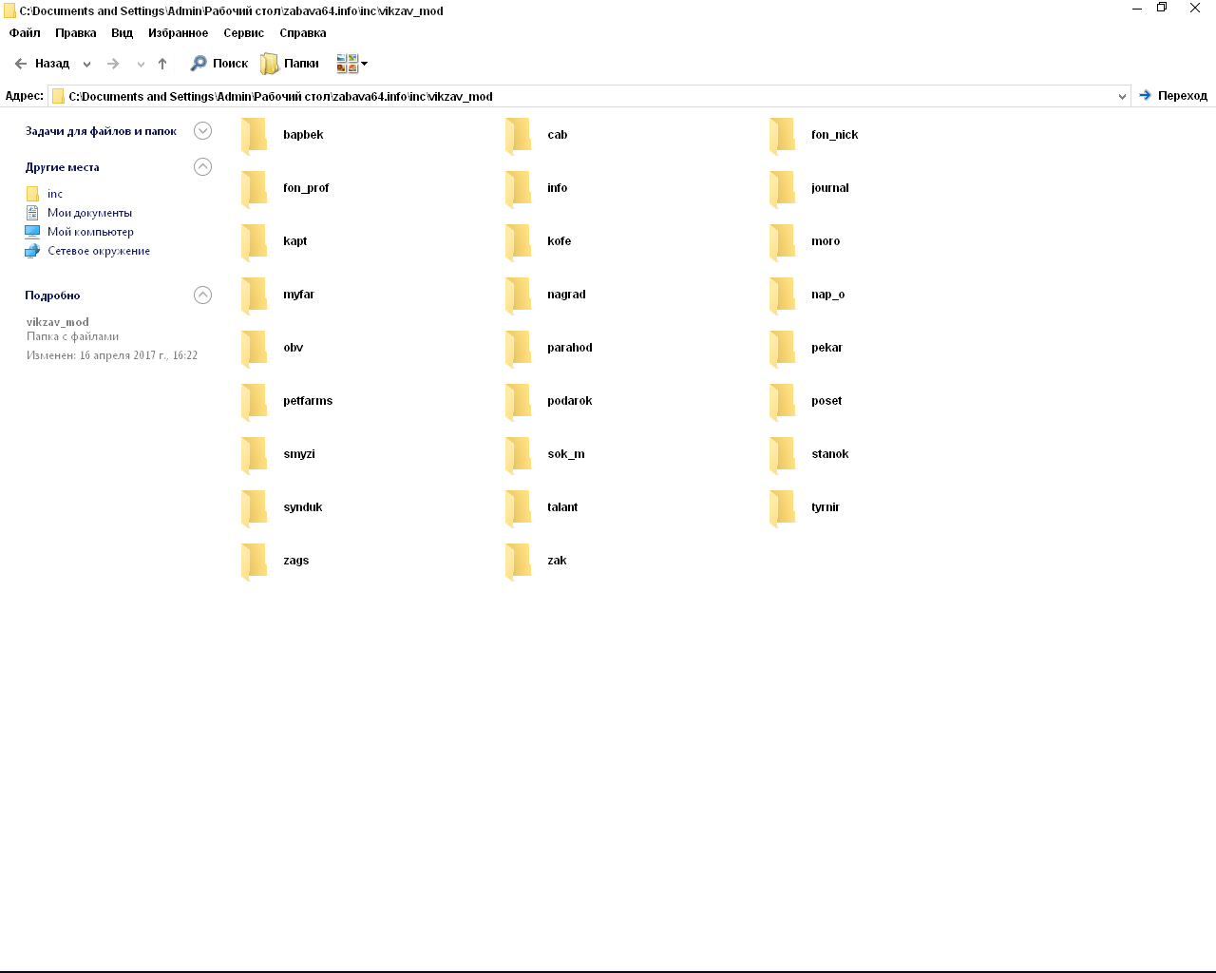Collapse the Другие места section
Image resolution: width=1216 pixels, height=973 pixels.
(202, 167)
